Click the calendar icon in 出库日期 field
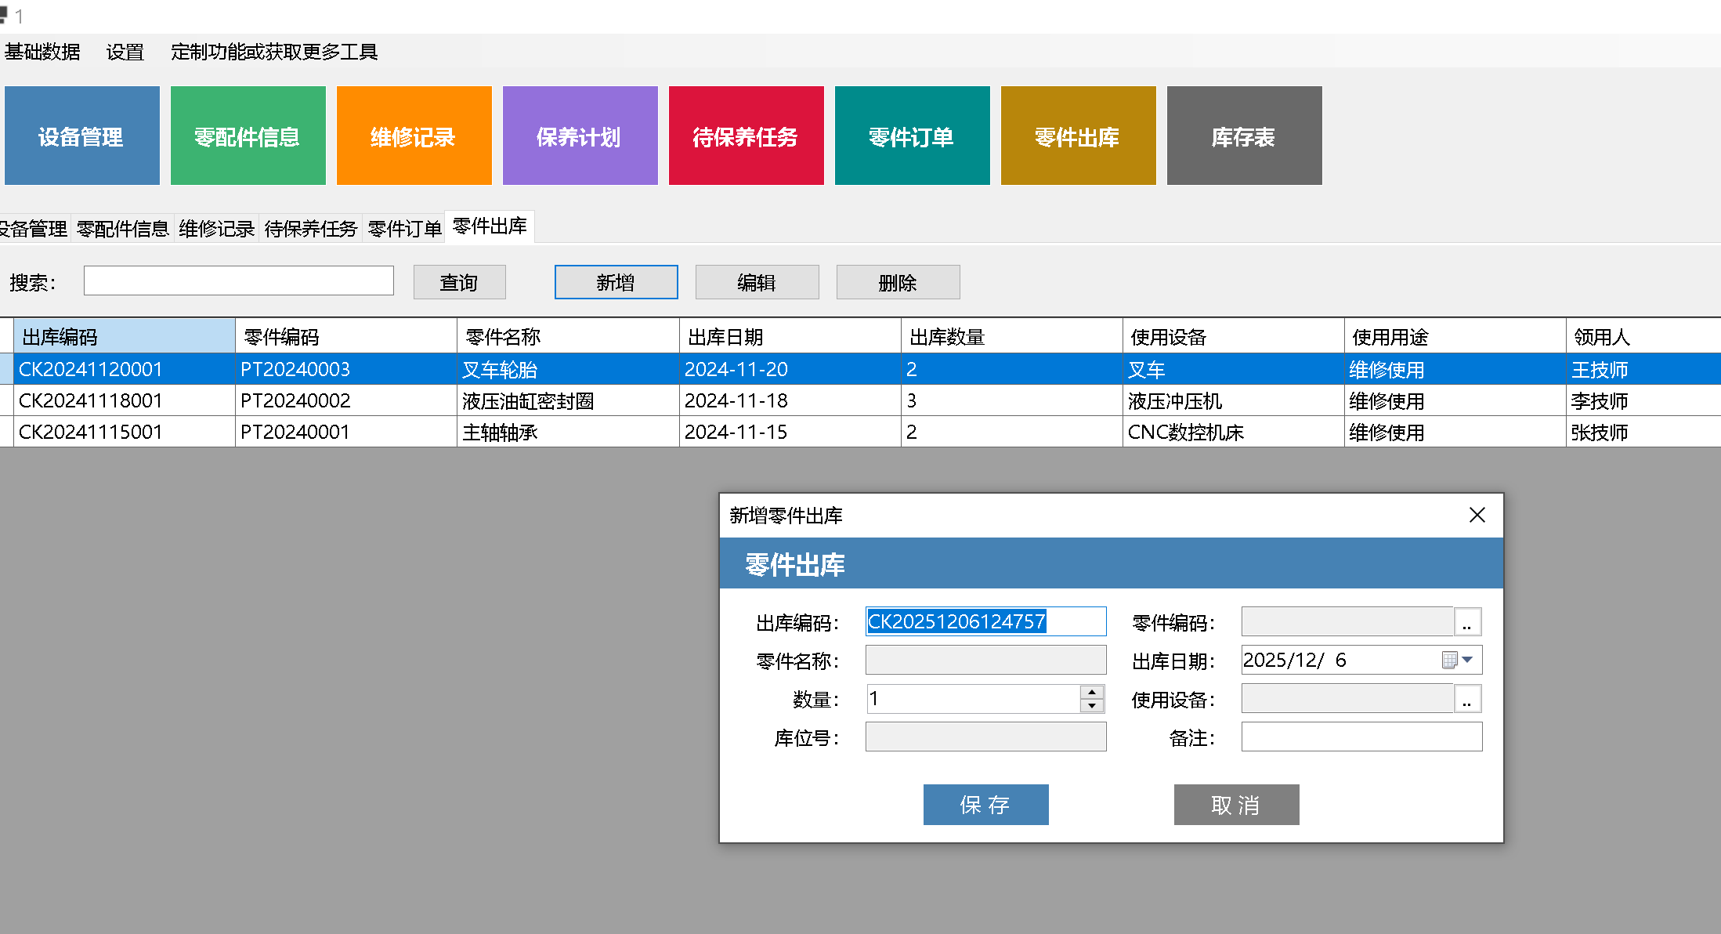This screenshot has height=934, width=1721. pyautogui.click(x=1449, y=661)
